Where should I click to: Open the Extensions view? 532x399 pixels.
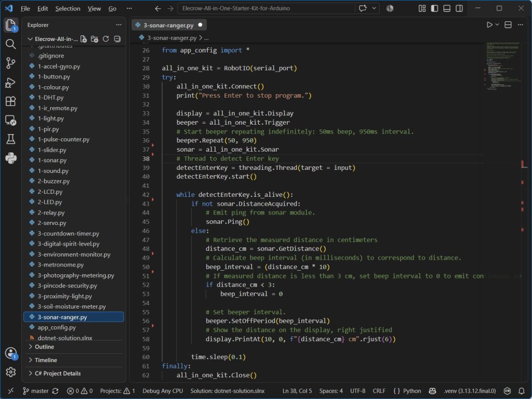pyautogui.click(x=10, y=101)
